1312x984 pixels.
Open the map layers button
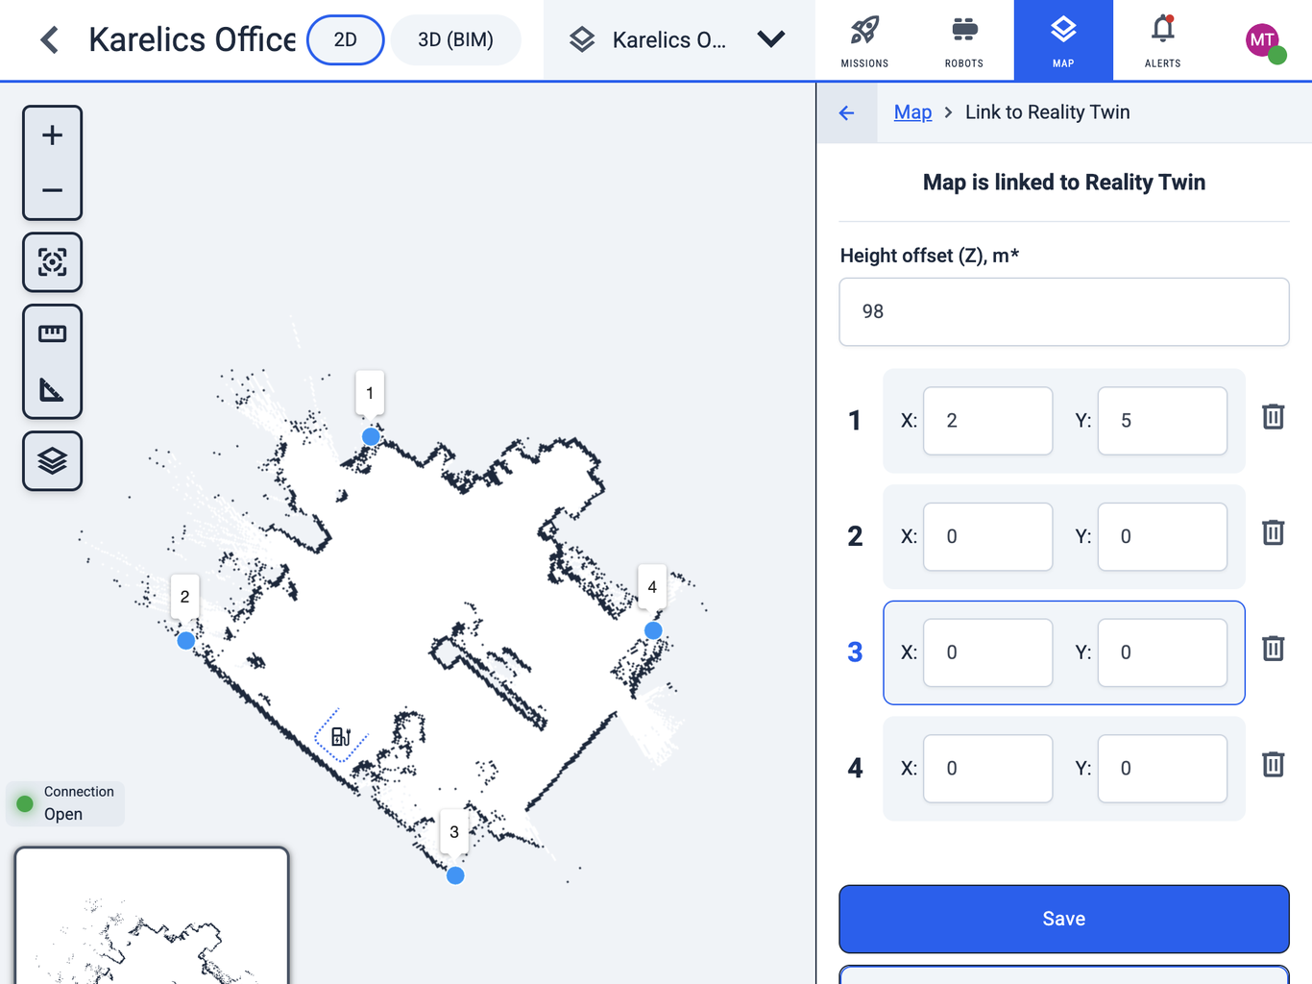[x=53, y=461]
